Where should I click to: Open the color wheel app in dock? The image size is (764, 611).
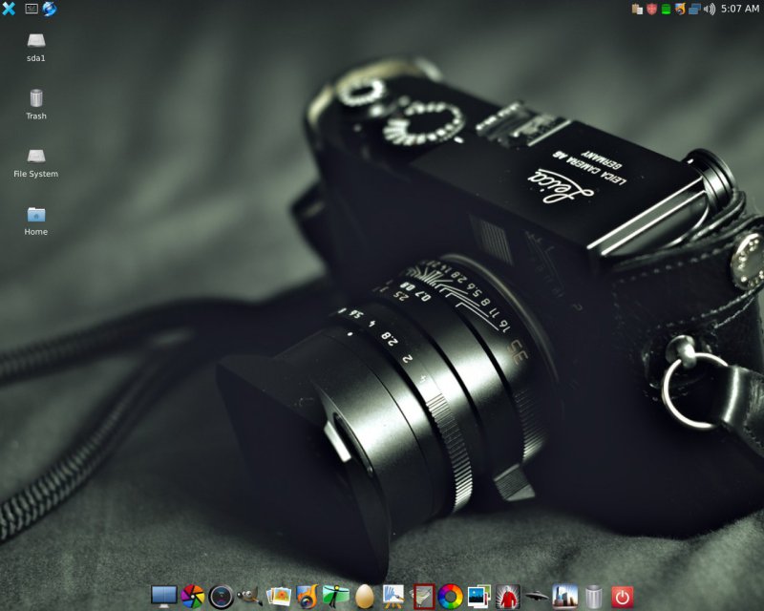(450, 597)
